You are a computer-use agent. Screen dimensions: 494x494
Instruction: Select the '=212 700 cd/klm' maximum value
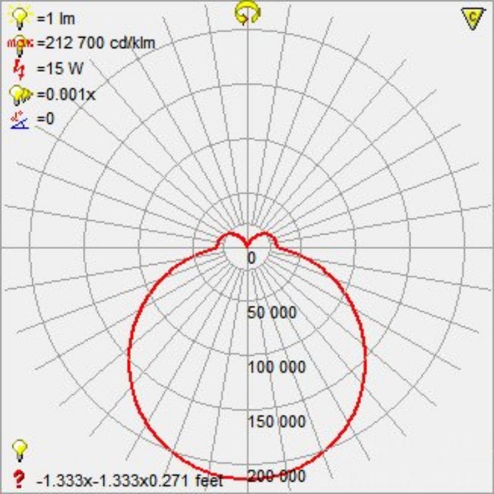pos(96,43)
